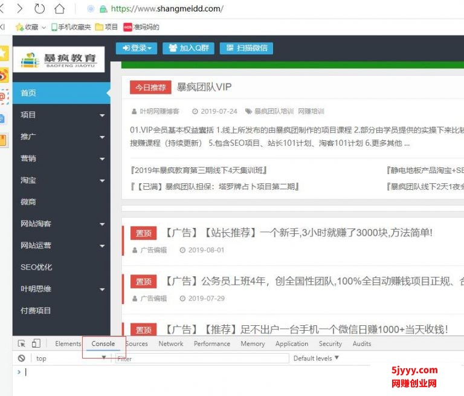Open the 暴疯教育 logo image
Viewport: 464px width, 396px height.
click(x=59, y=60)
